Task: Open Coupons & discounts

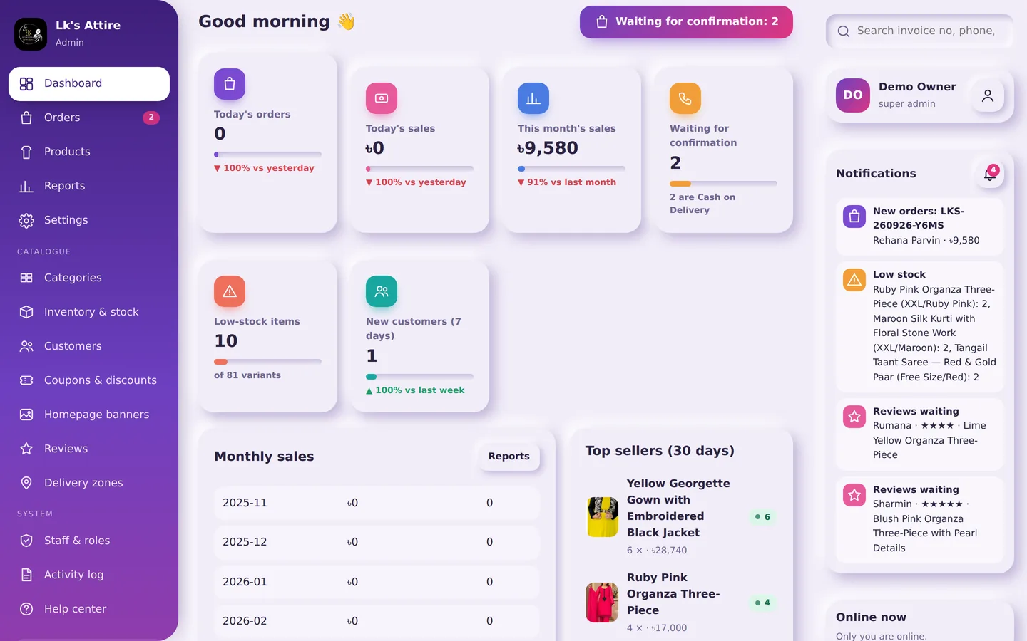Action: point(89,381)
